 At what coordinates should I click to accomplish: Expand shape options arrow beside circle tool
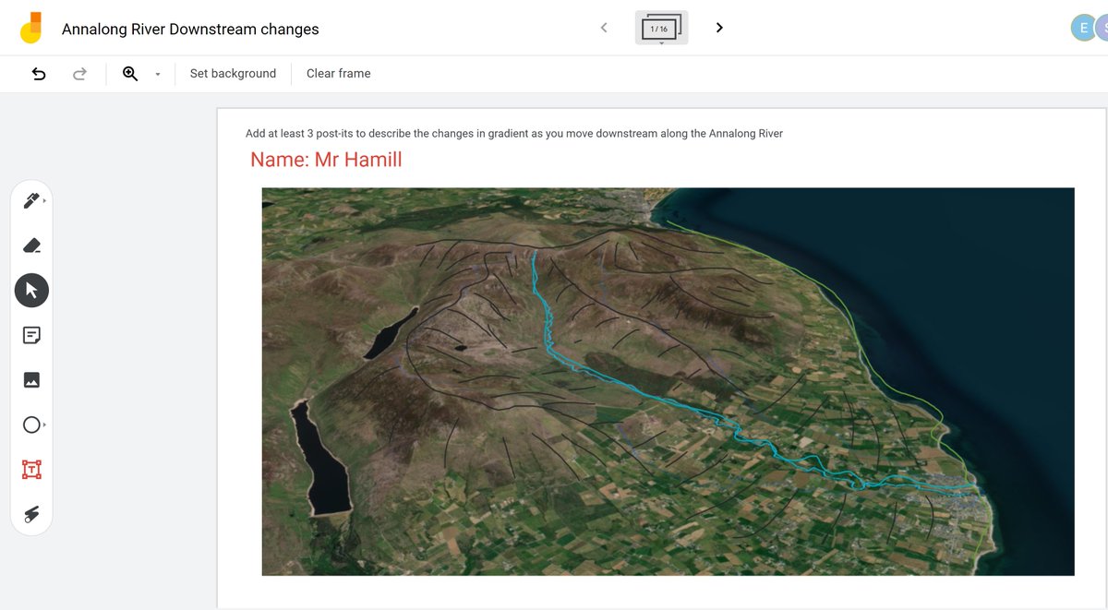point(44,425)
